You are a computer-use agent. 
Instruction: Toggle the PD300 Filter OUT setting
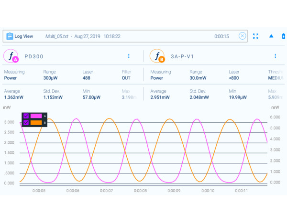126,78
